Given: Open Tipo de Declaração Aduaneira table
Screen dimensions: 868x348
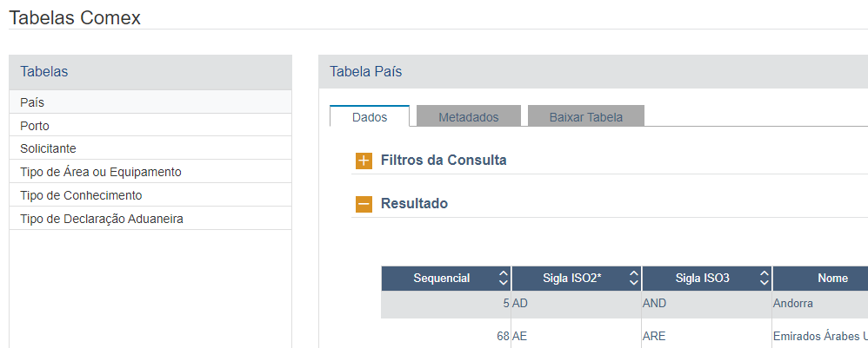Looking at the screenshot, I should tap(102, 219).
